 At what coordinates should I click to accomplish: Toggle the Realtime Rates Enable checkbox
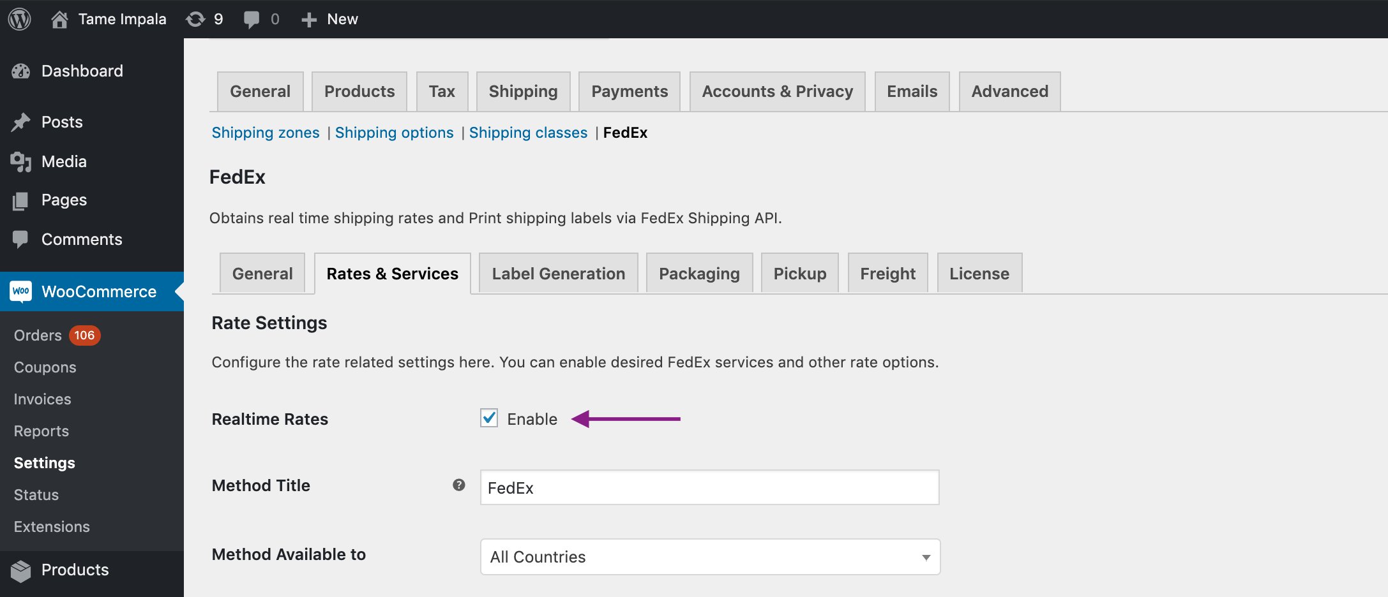coord(489,418)
